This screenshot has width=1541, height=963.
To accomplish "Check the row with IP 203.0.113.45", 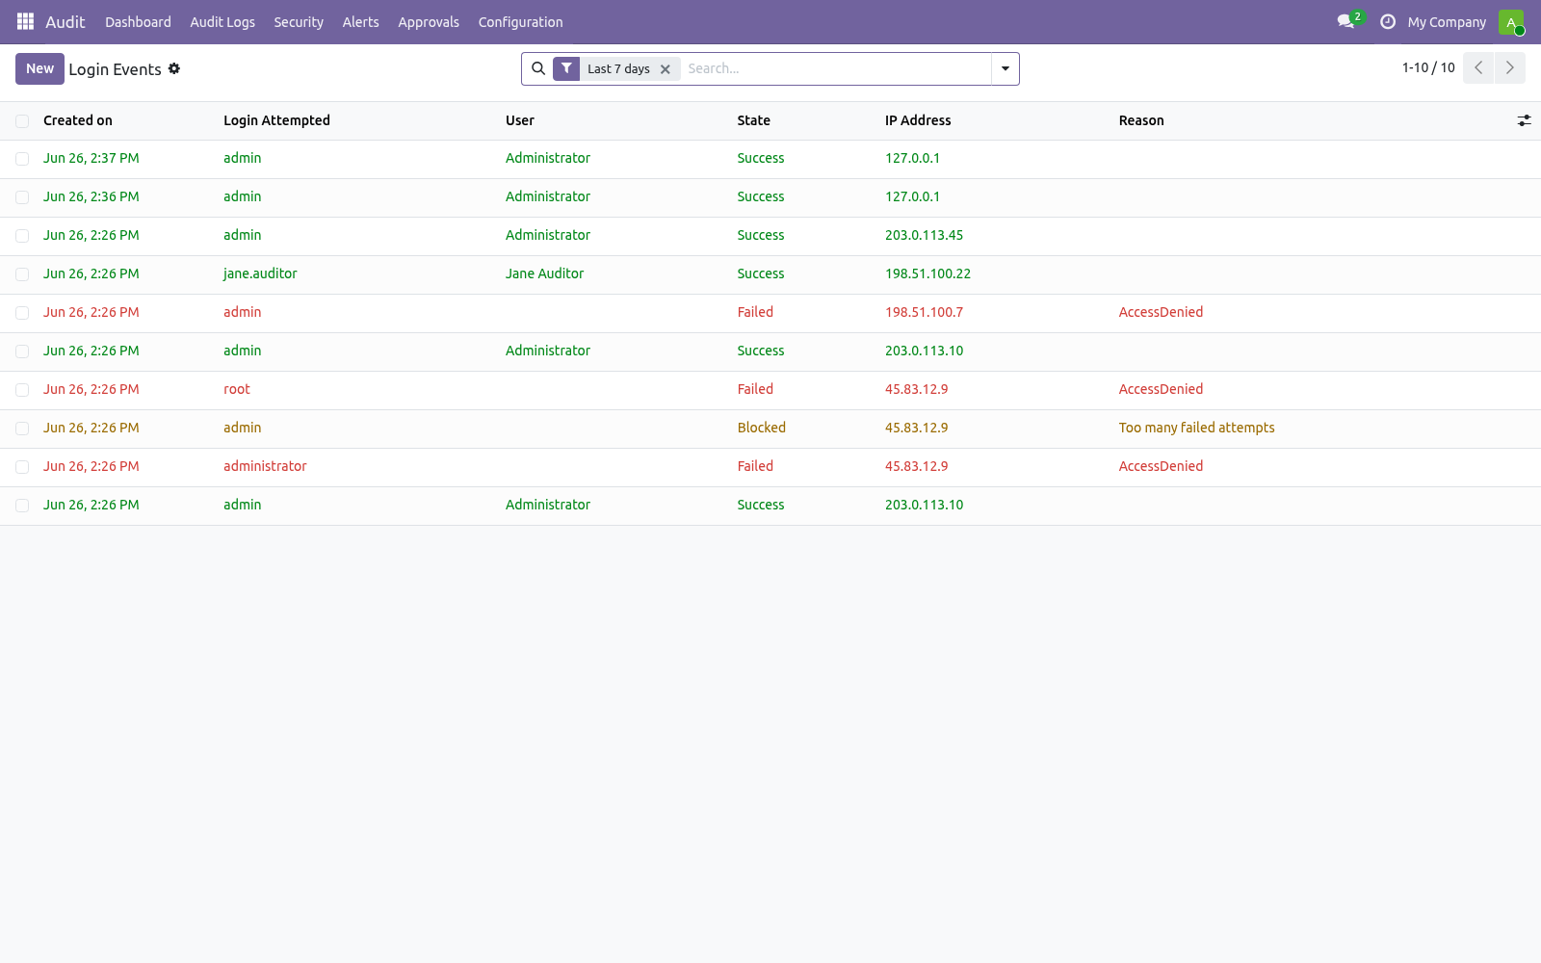I will point(22,236).
